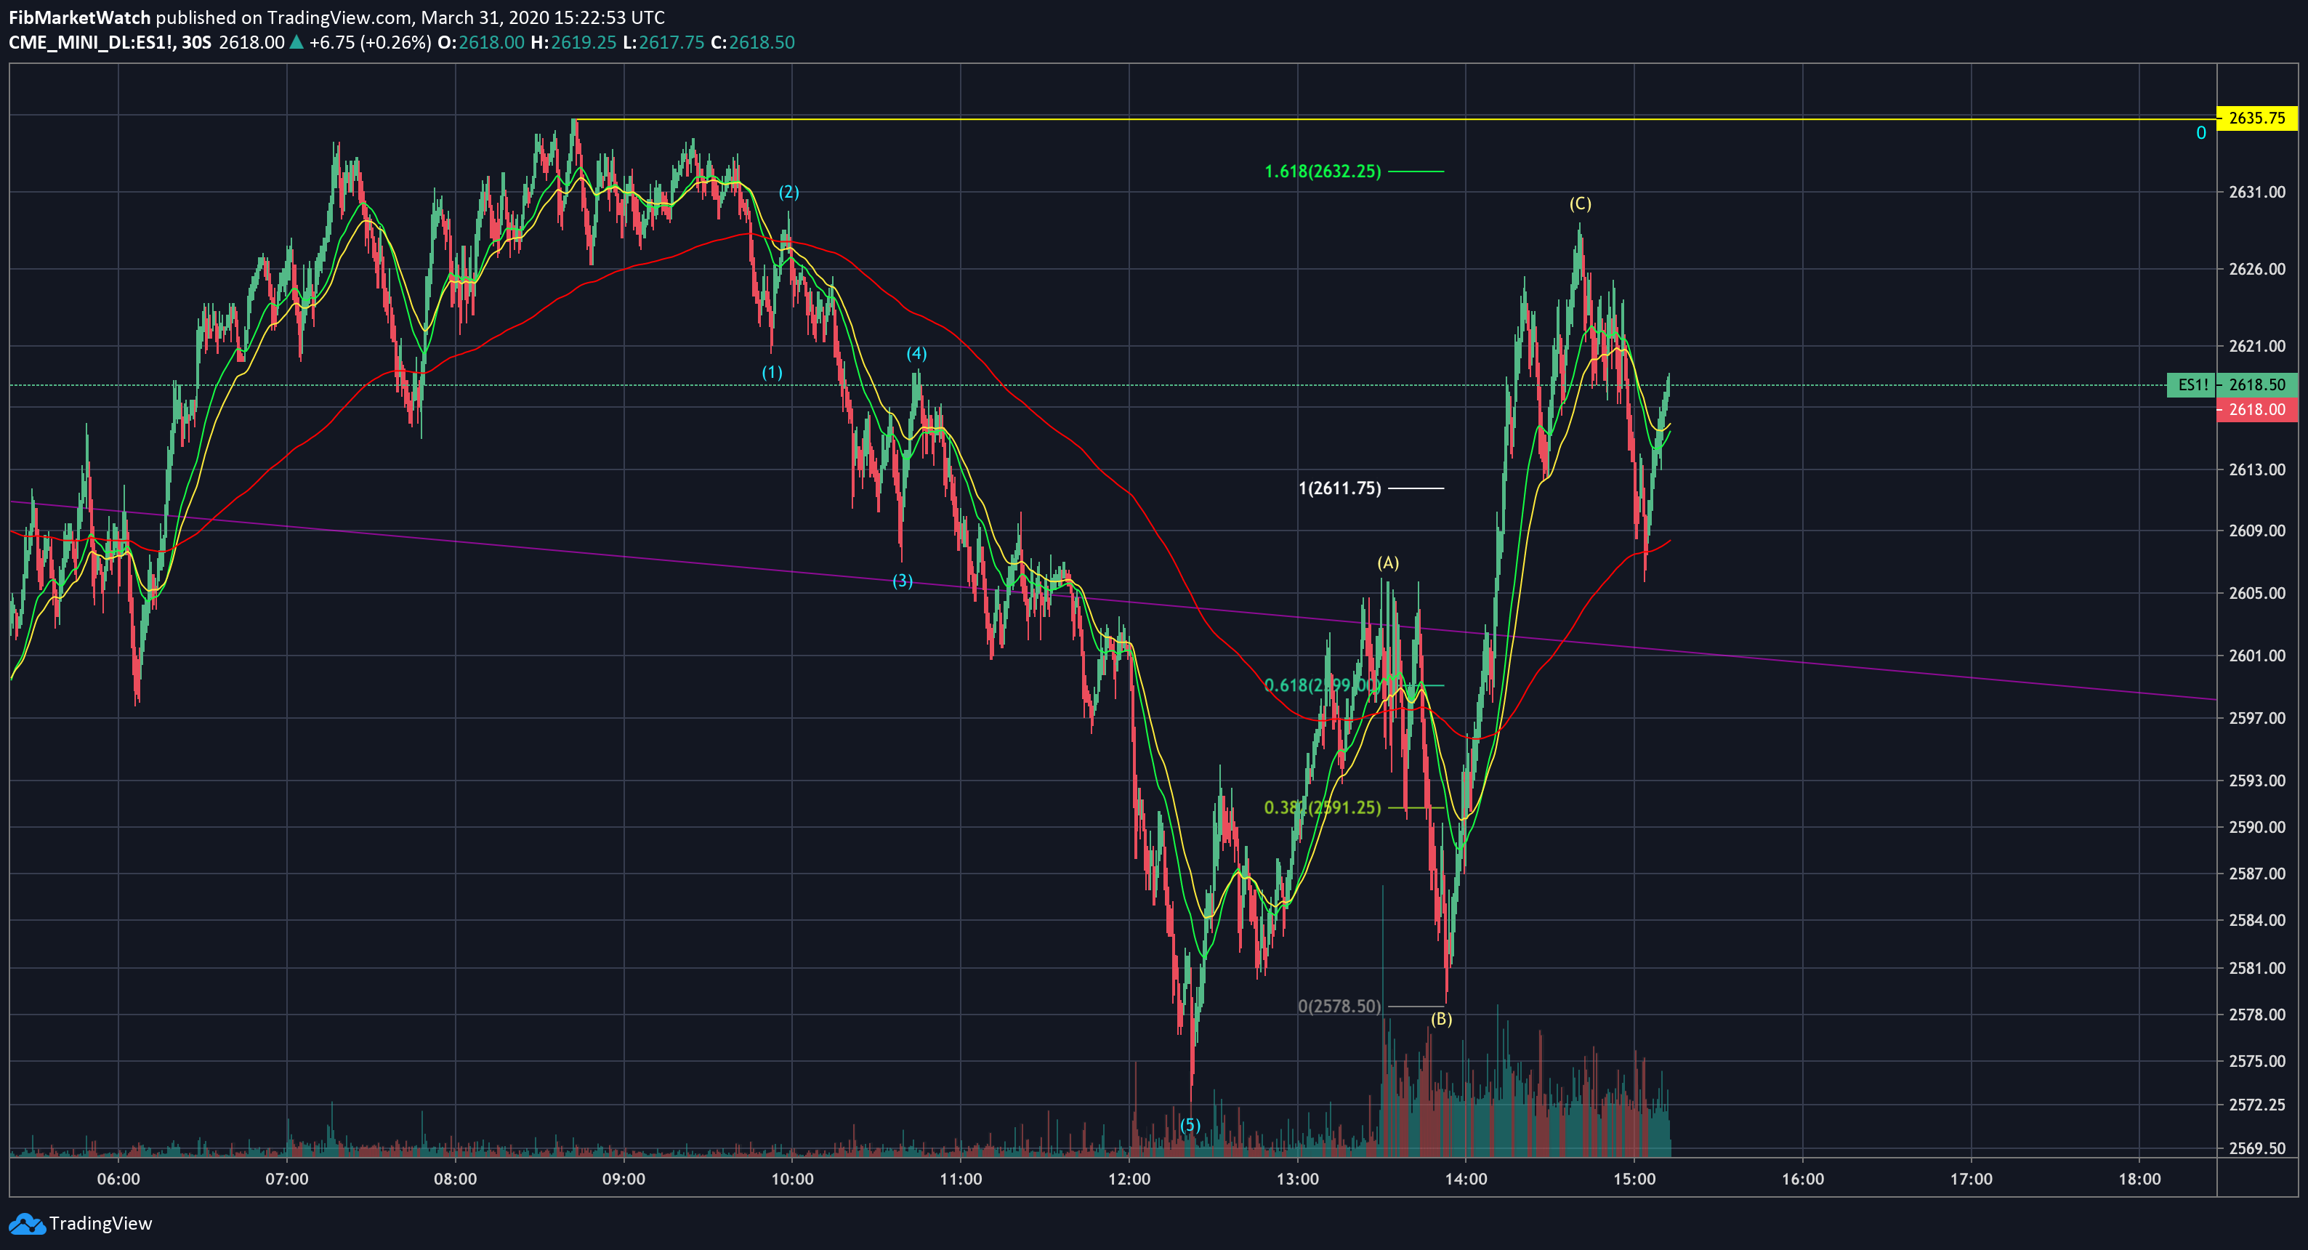Click the L:2617.75 low value
2308x1250 pixels.
click(664, 42)
